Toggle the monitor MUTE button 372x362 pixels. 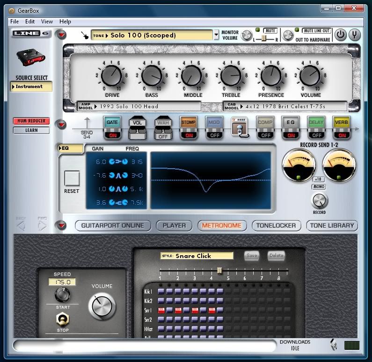point(270,30)
